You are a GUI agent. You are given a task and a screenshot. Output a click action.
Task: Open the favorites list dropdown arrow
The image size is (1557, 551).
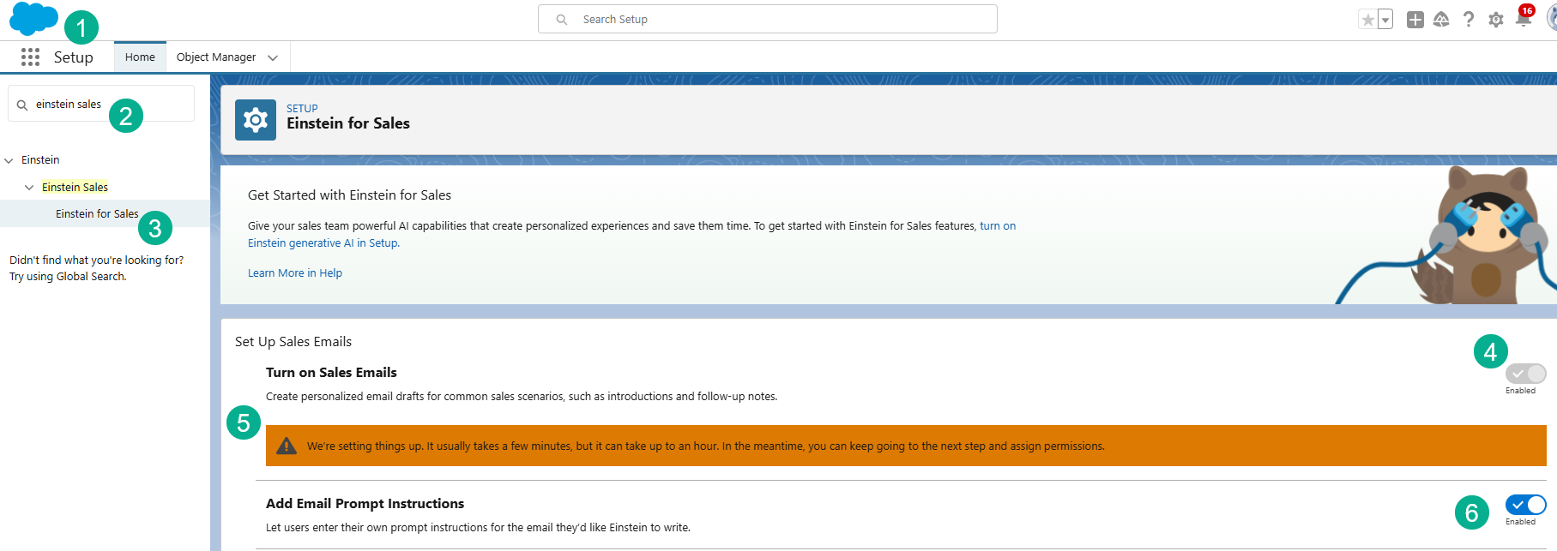tap(1385, 20)
